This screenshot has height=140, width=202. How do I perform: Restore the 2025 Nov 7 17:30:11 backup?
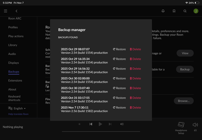tap(119, 108)
